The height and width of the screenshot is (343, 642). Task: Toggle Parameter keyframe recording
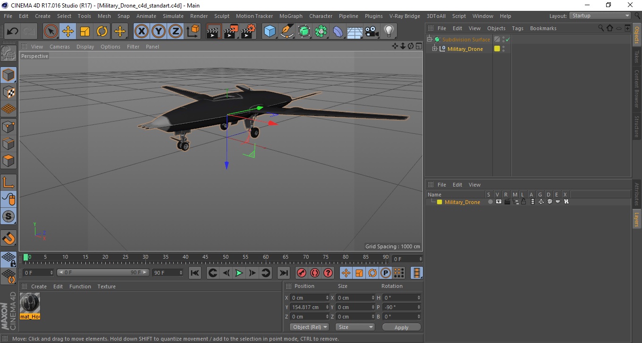point(386,273)
